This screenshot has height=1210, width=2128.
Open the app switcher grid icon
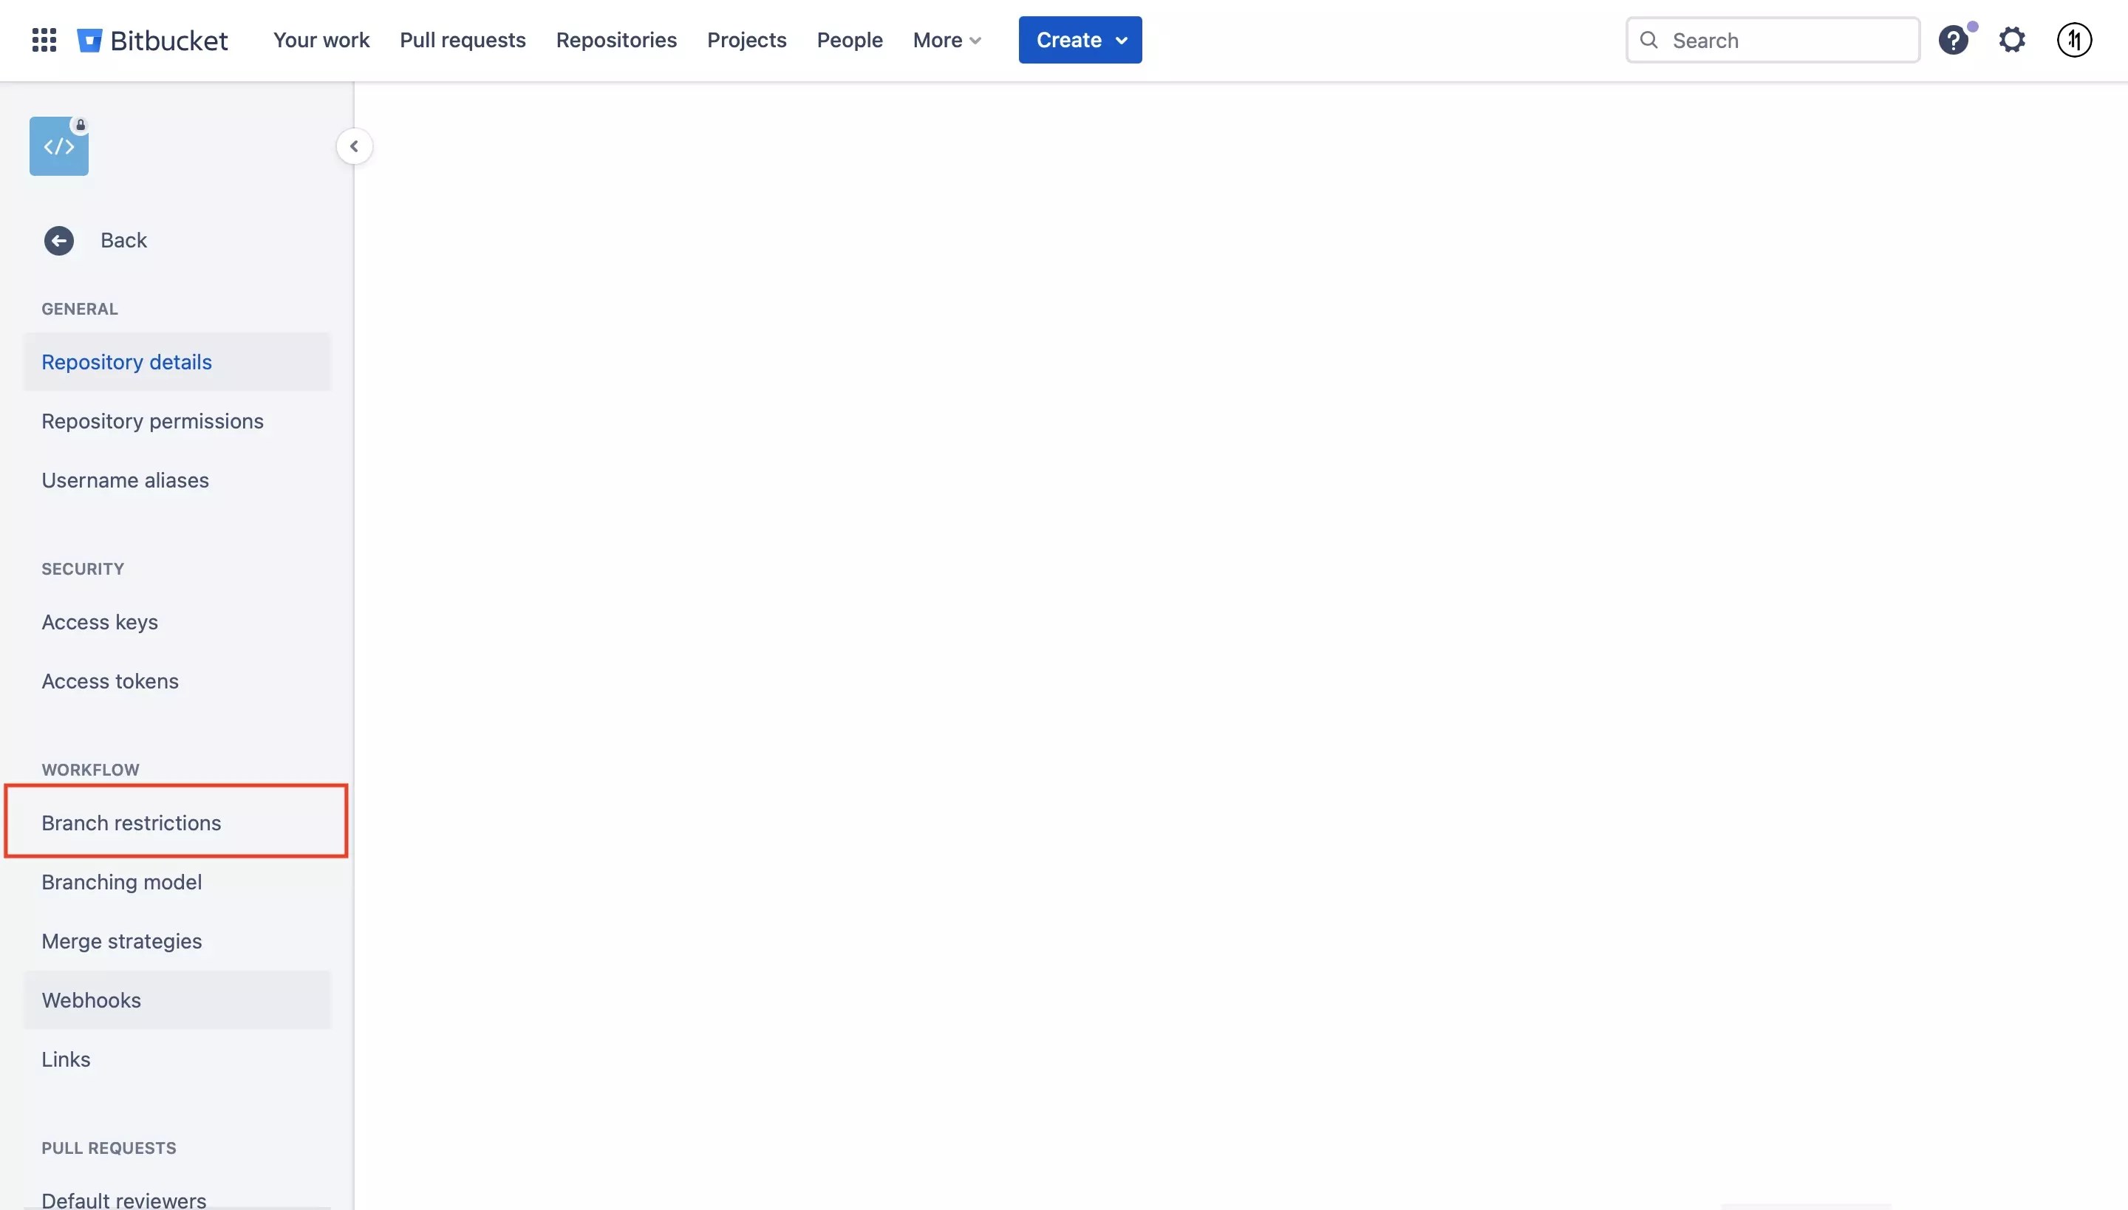click(x=43, y=40)
